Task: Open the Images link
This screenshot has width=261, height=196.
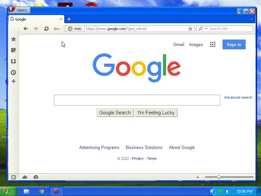Action: click(196, 44)
